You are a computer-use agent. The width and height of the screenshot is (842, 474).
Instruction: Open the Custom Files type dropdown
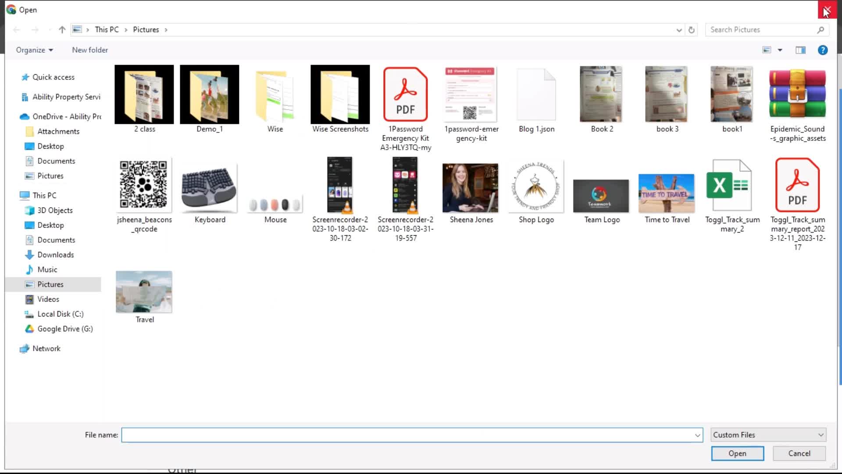[768, 435]
